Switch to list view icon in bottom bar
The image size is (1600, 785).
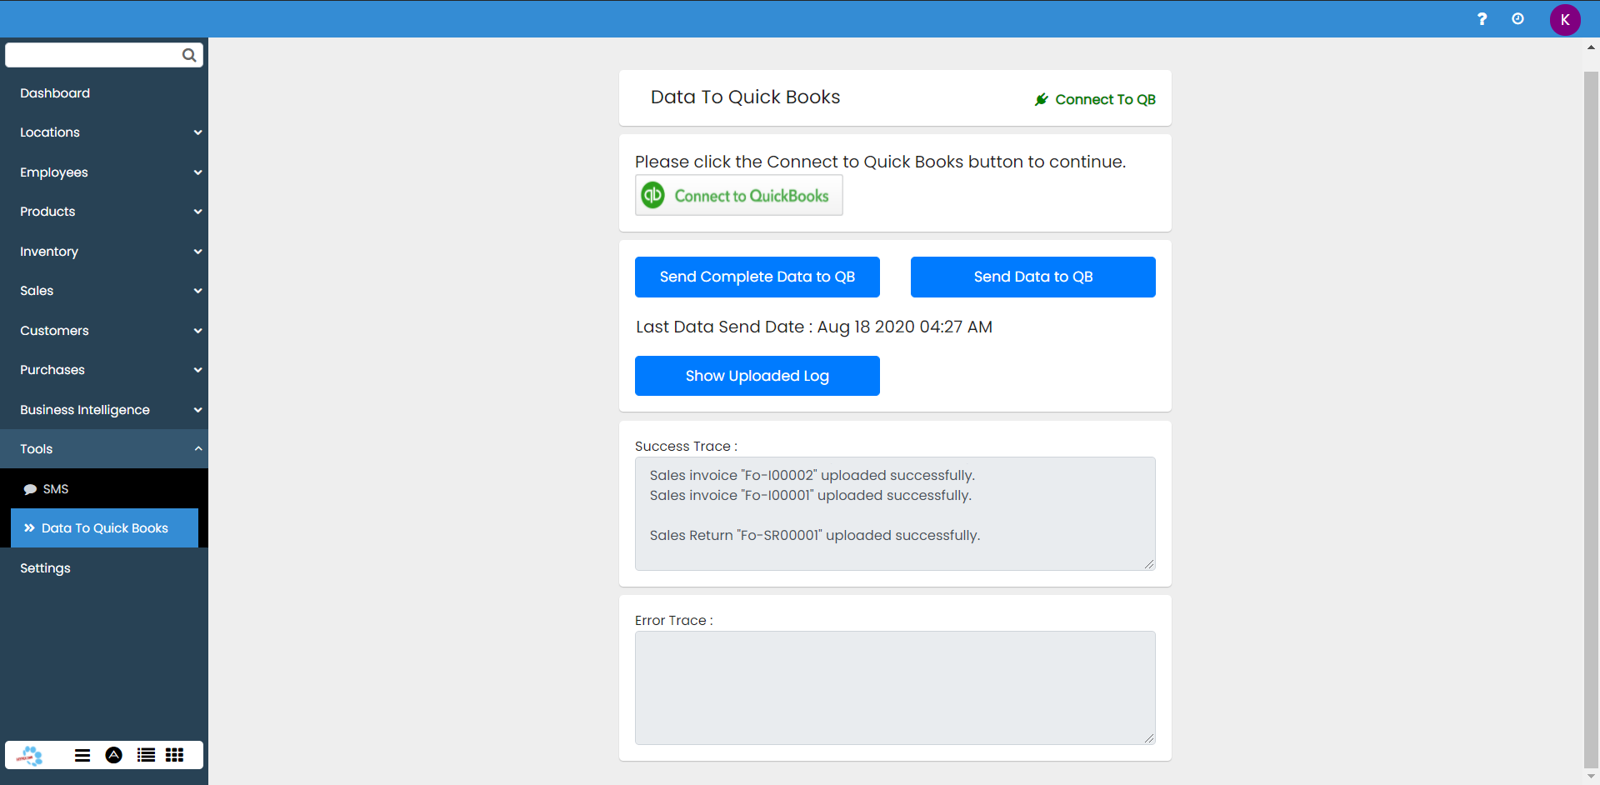(146, 755)
